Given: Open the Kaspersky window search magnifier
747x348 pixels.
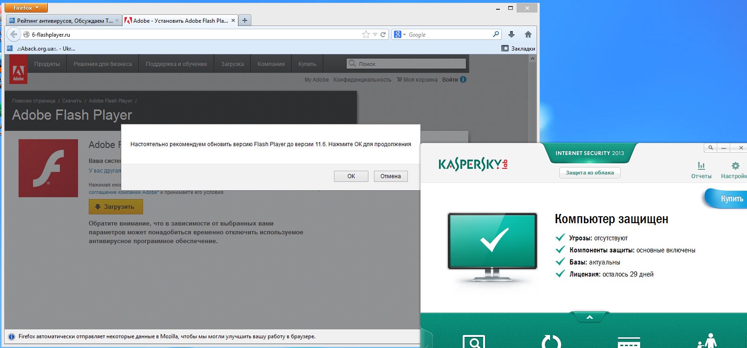Looking at the screenshot, I should pos(711,148).
